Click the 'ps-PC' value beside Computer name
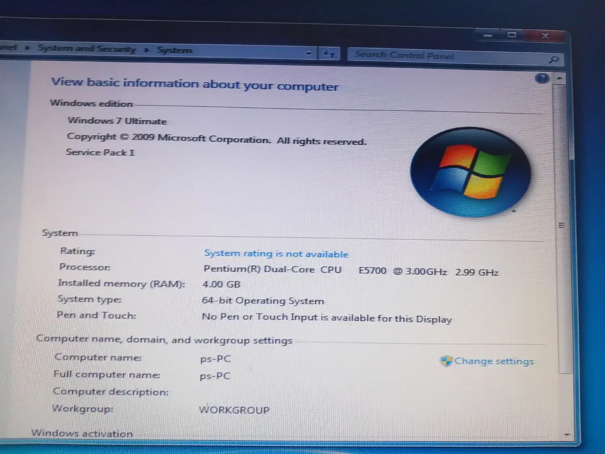 pyautogui.click(x=215, y=358)
